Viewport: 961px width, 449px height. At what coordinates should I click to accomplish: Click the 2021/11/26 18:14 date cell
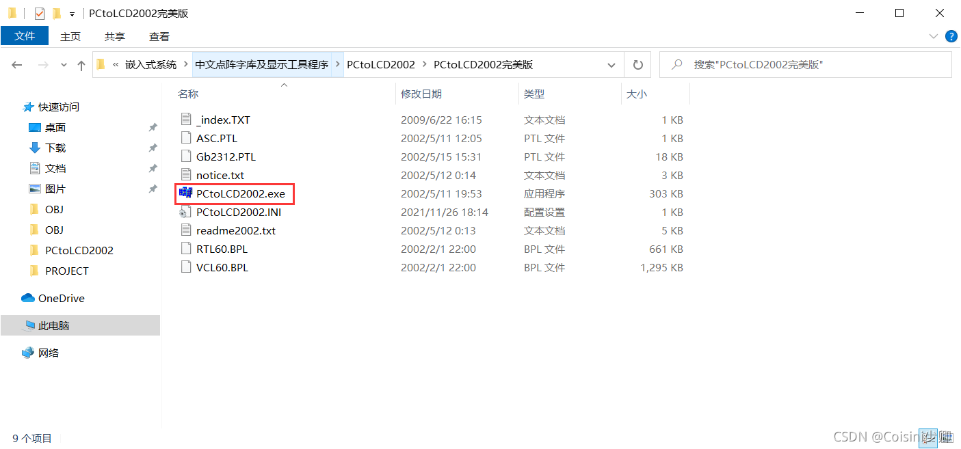pos(445,212)
